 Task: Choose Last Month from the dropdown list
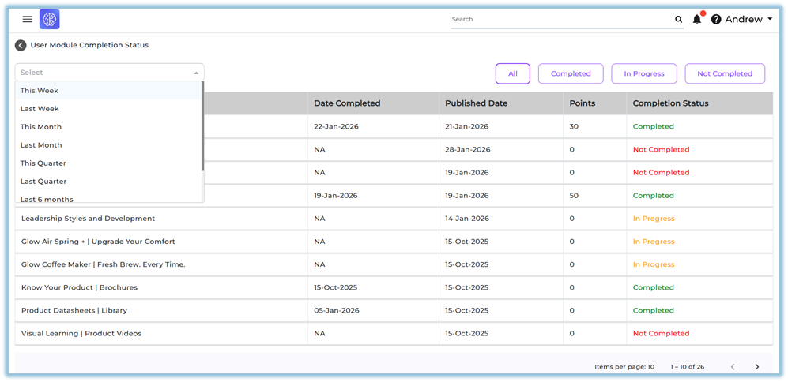tap(41, 145)
